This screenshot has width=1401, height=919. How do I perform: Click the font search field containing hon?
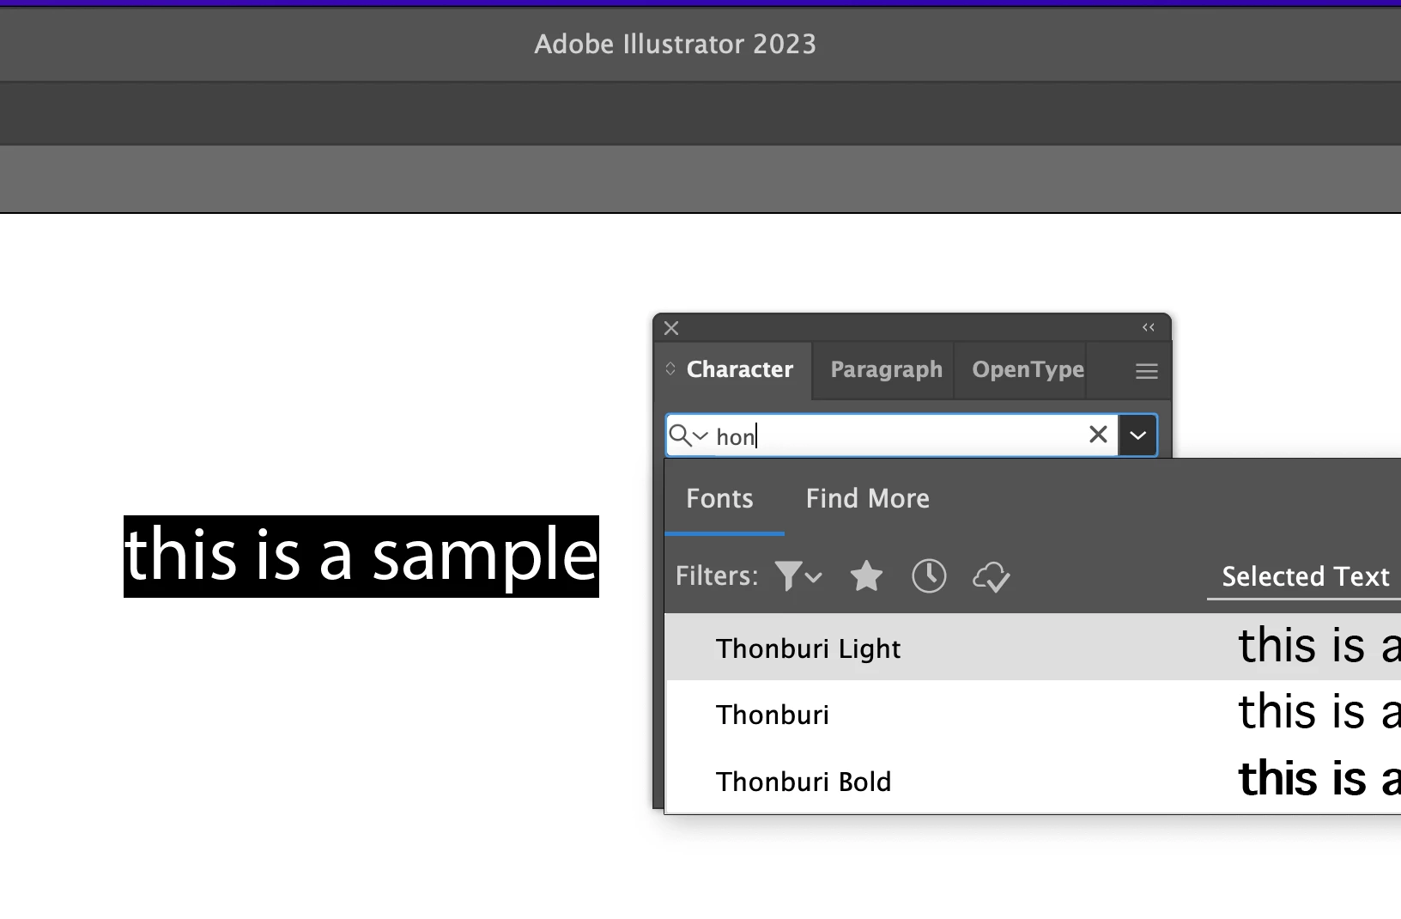(893, 435)
